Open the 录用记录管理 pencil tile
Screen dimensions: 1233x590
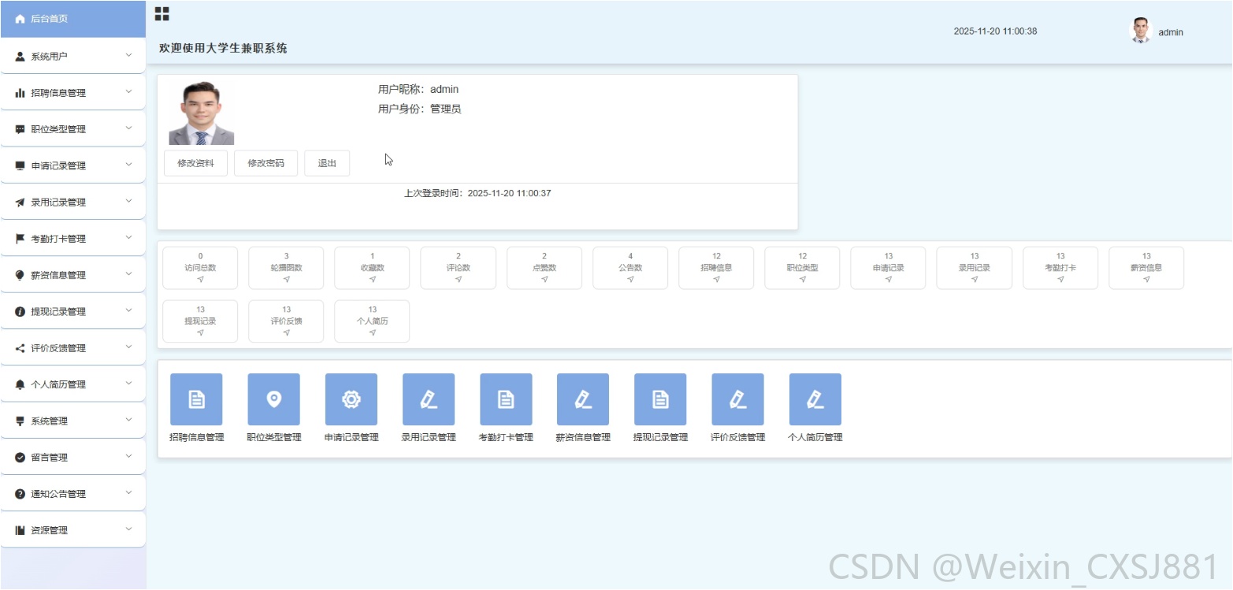(429, 399)
